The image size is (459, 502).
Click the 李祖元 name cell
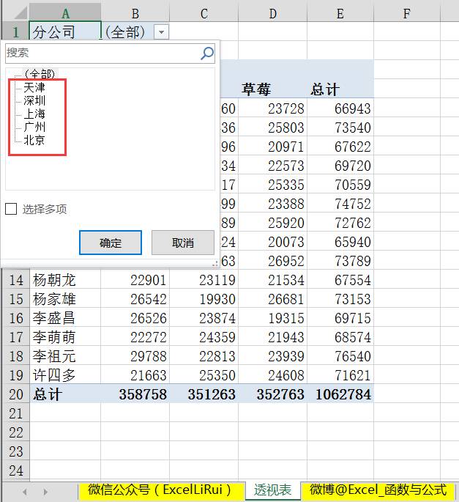click(x=65, y=356)
